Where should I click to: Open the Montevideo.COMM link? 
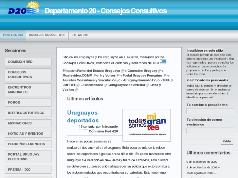tap(77, 75)
